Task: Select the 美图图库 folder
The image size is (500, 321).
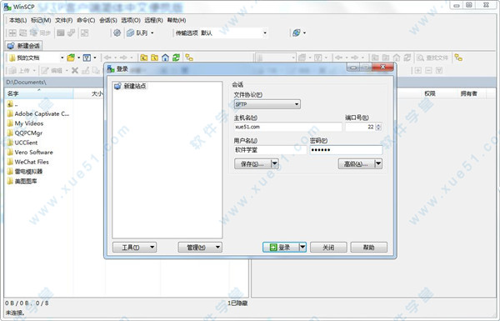Action: (22, 181)
